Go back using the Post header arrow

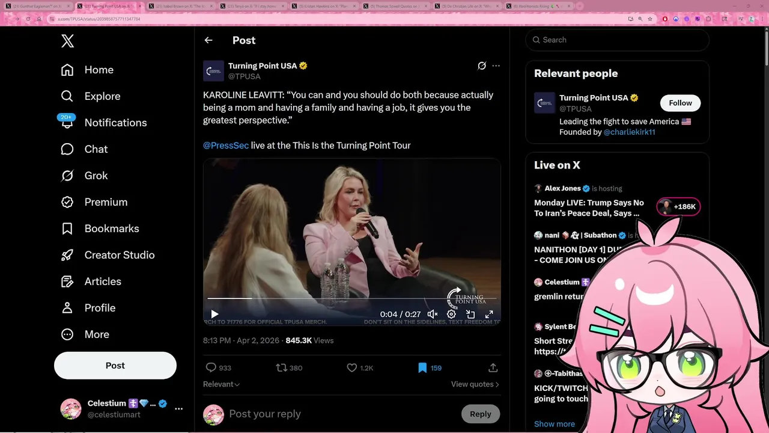208,40
